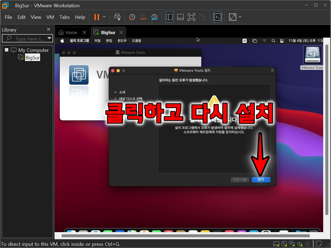
Task: Open the VM menu
Action: click(x=50, y=17)
